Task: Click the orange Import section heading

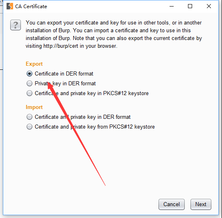Action: [34, 107]
